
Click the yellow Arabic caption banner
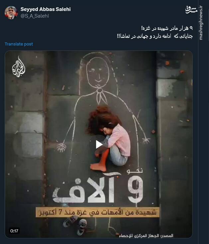point(98,212)
